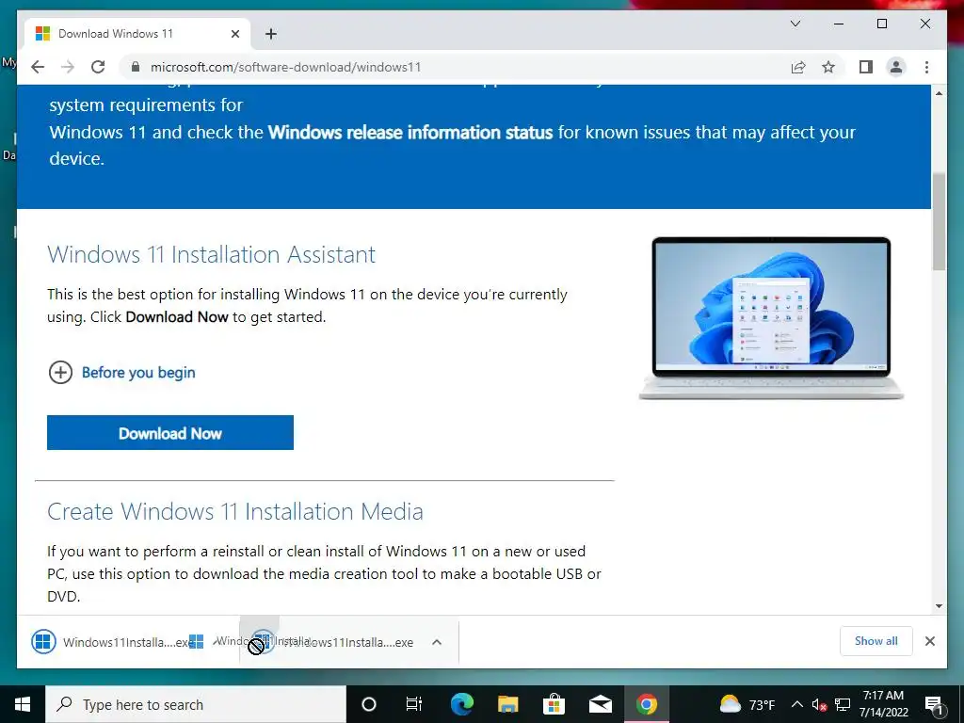
Task: Bookmark this page with the star icon
Action: tap(828, 67)
